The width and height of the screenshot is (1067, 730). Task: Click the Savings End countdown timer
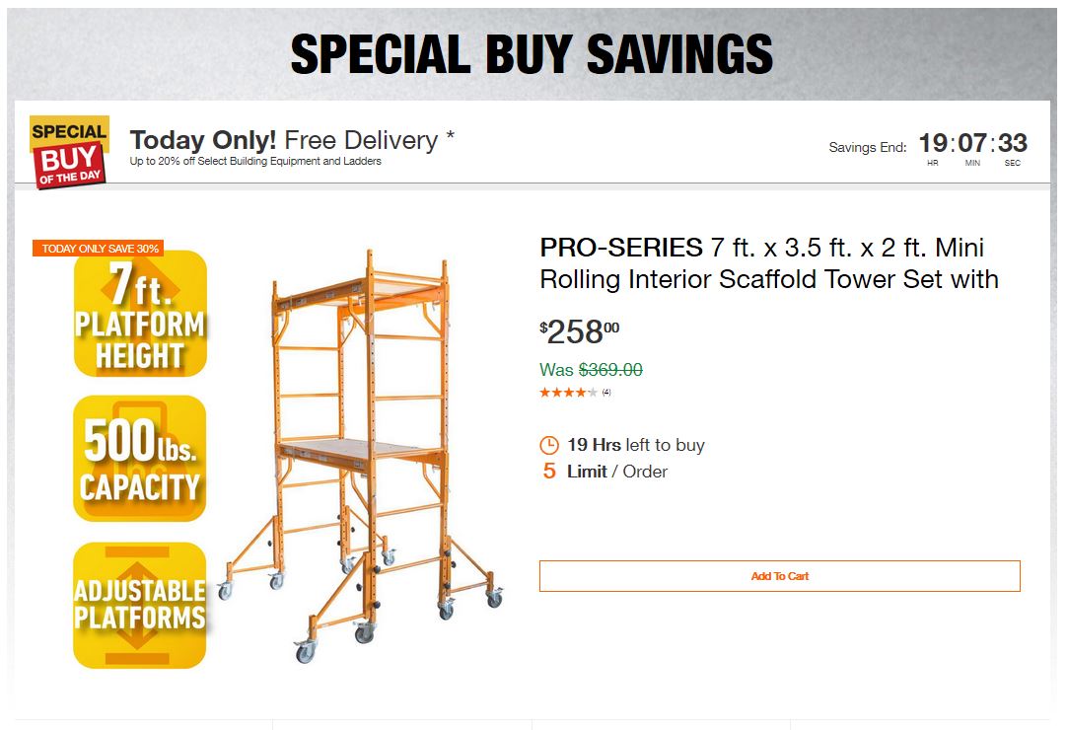coord(972,145)
